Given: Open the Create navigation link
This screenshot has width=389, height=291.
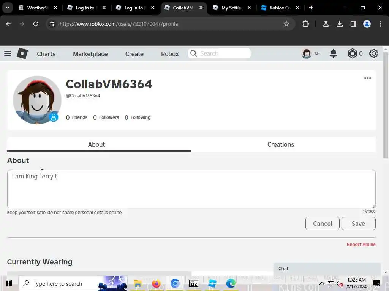Looking at the screenshot, I should click(x=134, y=54).
